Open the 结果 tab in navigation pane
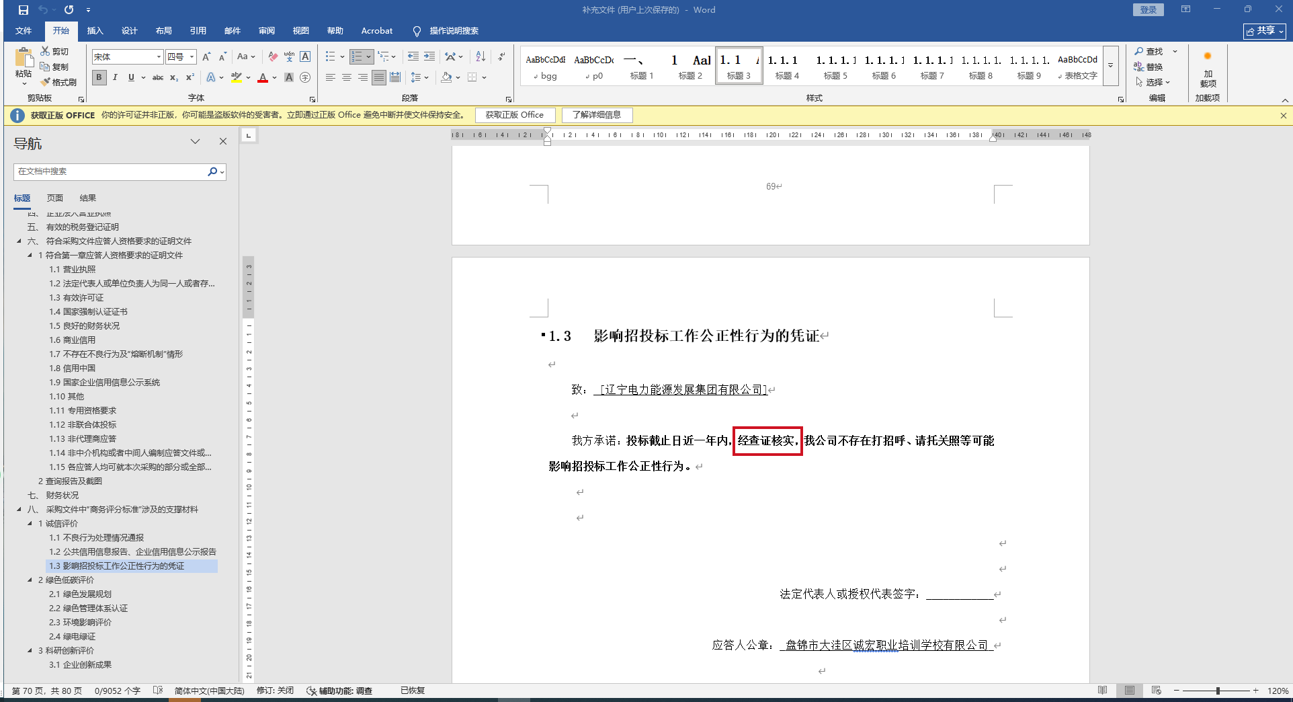Image resolution: width=1293 pixels, height=702 pixels. [x=88, y=198]
